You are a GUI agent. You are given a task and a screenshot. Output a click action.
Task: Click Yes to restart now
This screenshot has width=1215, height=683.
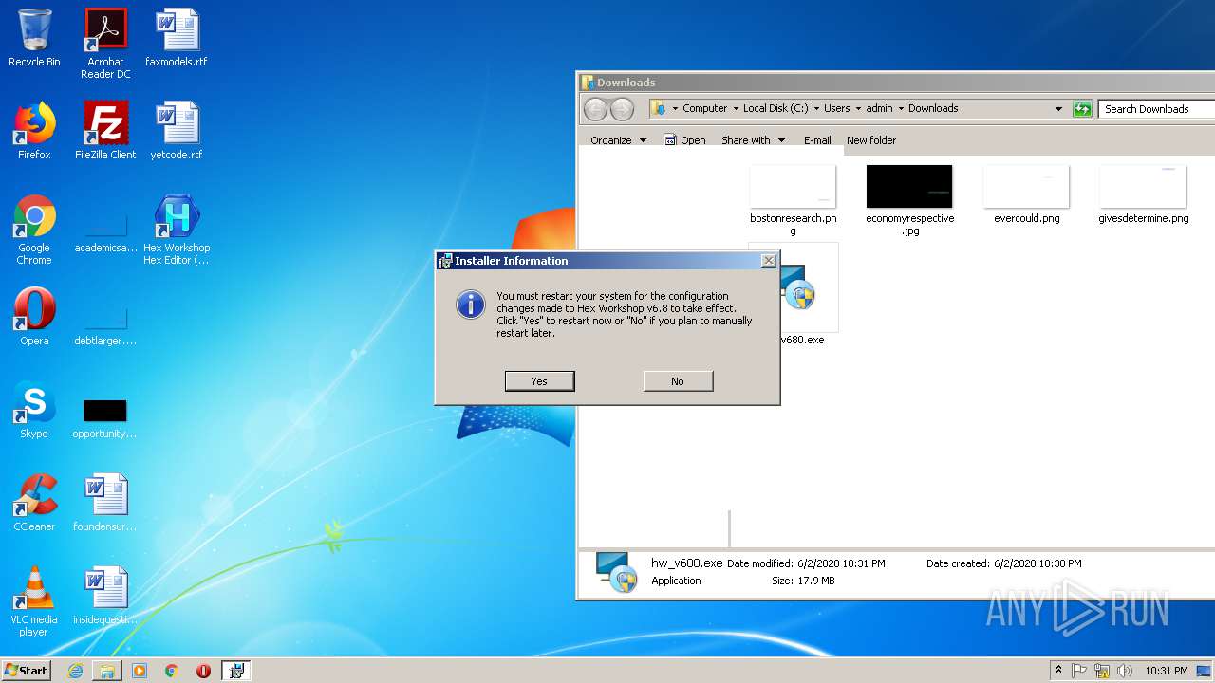coord(539,381)
